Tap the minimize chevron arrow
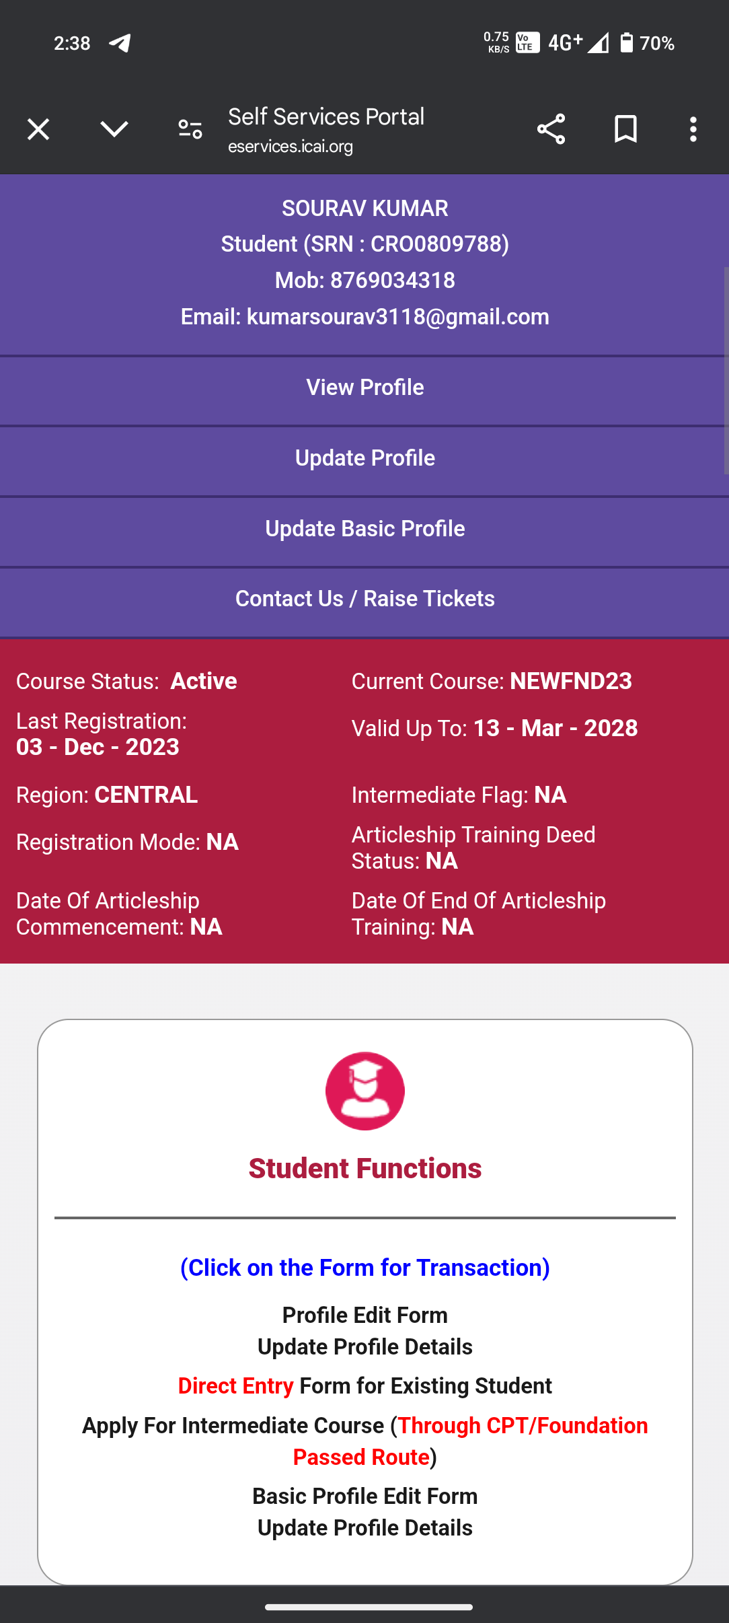 click(114, 129)
